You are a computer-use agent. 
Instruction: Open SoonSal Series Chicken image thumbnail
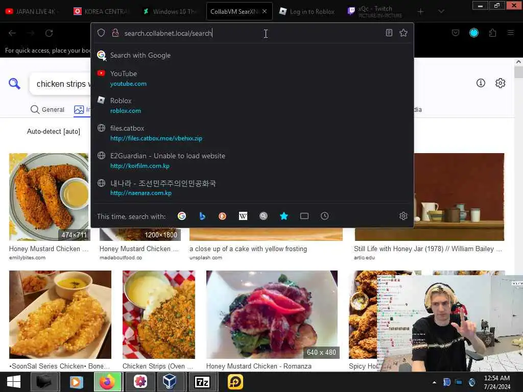click(x=60, y=314)
